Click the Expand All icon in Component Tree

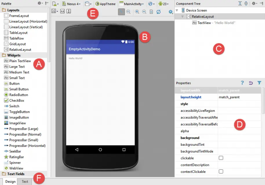[x=240, y=3]
